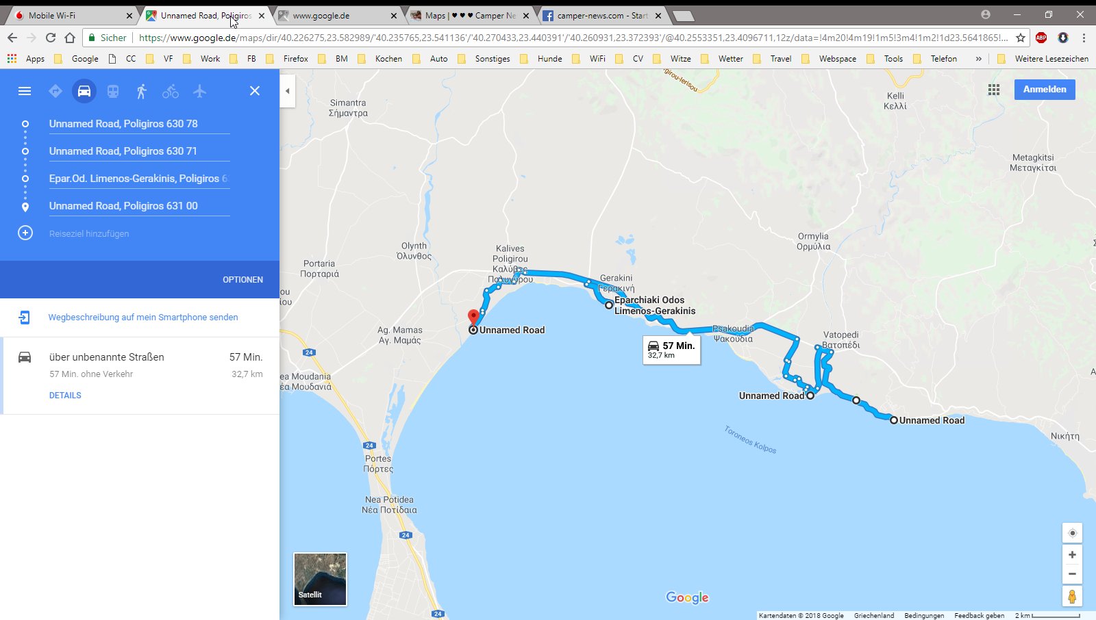Expand hidden bookmarks chevron
Screen dimensions: 1096x620
point(979,59)
